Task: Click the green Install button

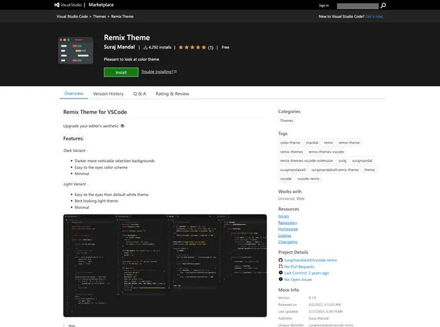Action: tap(121, 72)
